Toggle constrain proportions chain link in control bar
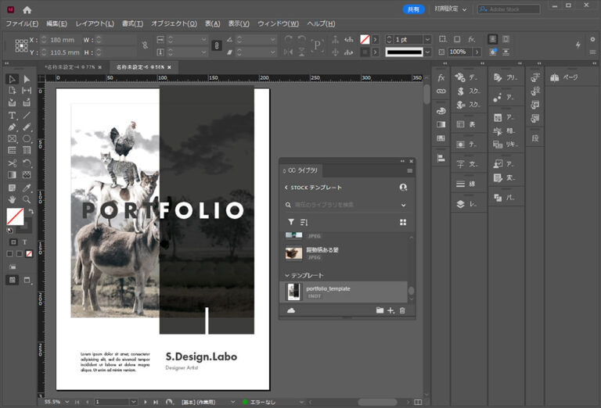 pyautogui.click(x=217, y=46)
